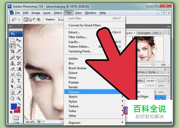Open the File menu
The width and height of the screenshot is (179, 128).
pos(18,13)
